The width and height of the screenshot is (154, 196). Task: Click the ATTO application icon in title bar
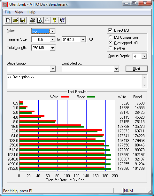point(5,4)
